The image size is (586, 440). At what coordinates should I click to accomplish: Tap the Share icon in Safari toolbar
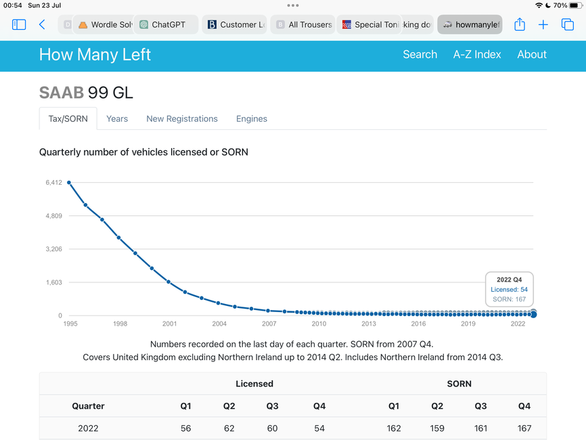point(520,24)
